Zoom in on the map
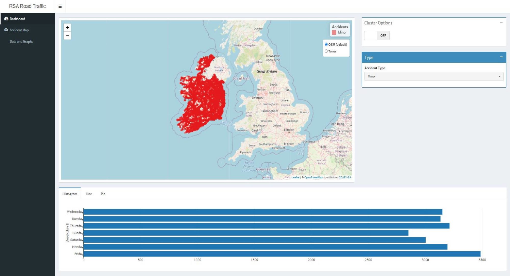This screenshot has height=276, width=510. 67,28
